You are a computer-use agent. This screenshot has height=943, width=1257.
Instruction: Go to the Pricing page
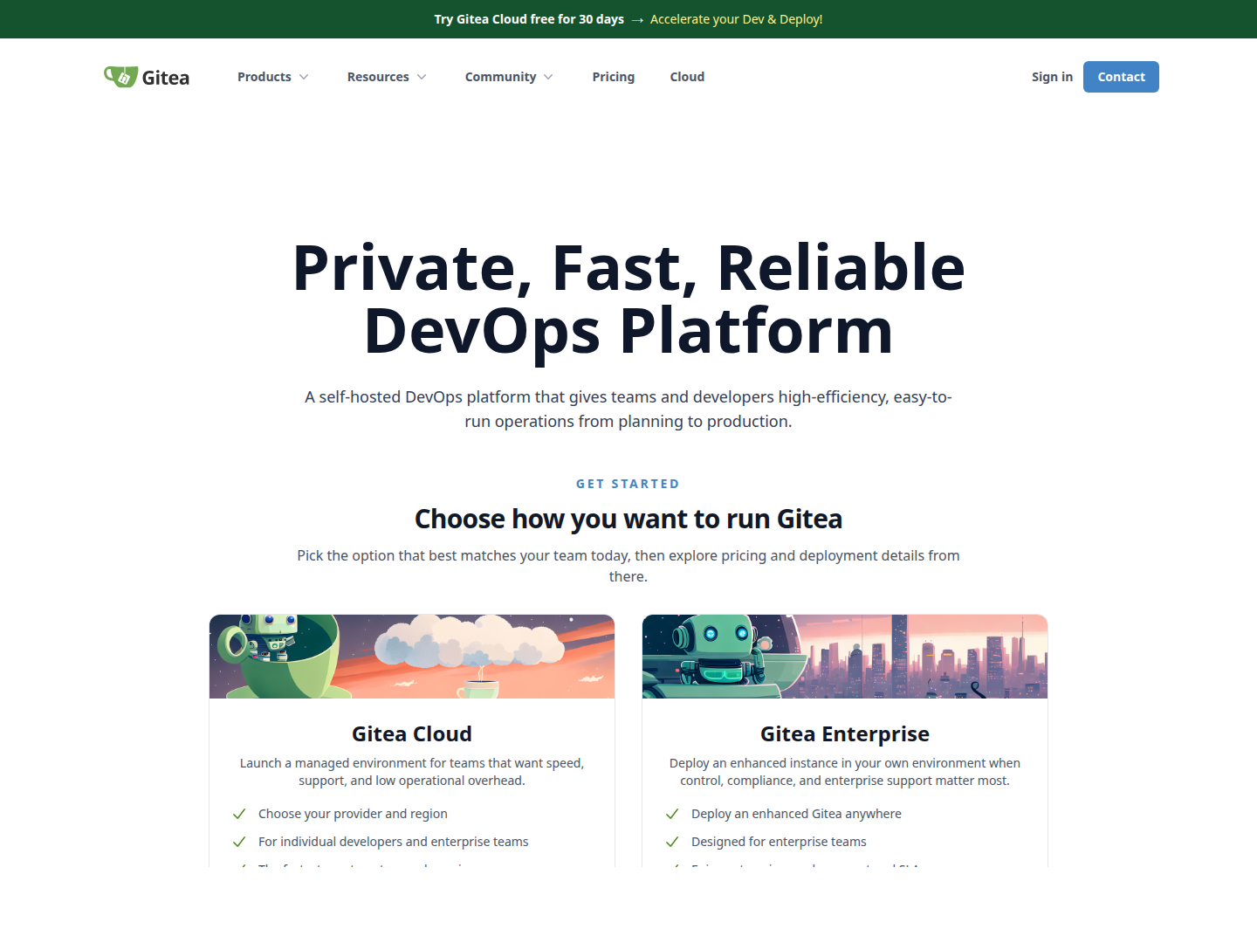click(x=614, y=77)
